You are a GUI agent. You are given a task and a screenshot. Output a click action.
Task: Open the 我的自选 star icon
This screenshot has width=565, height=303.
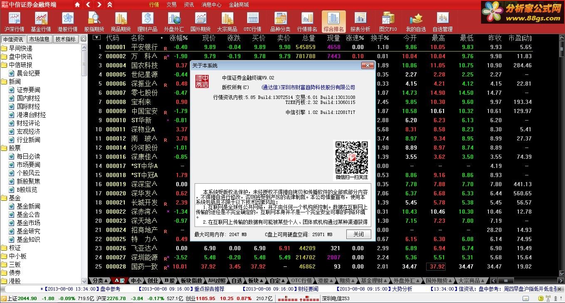point(416,22)
